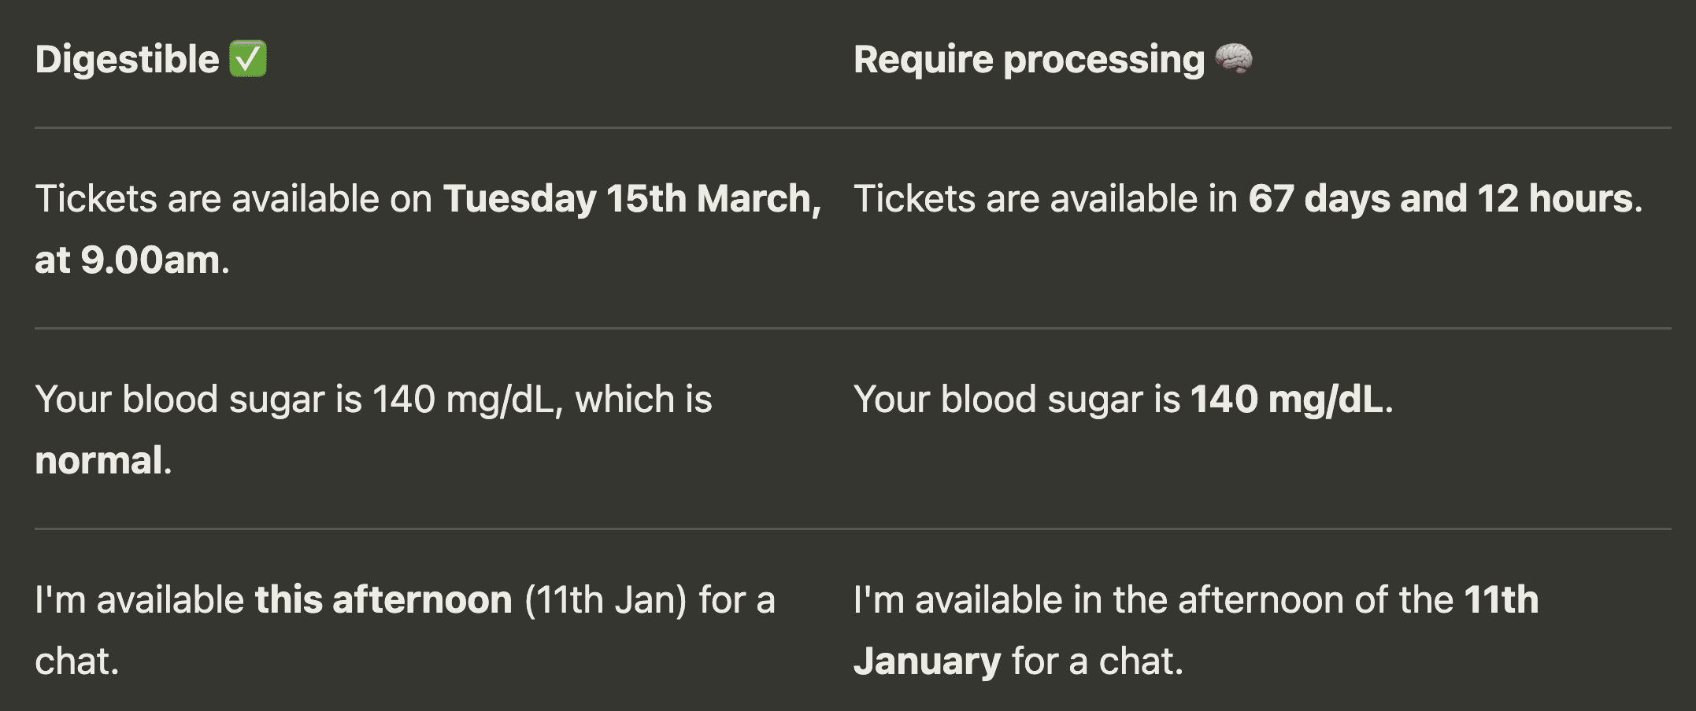Click the bold '67 days and 12 hours'
1696x711 pixels.
[1440, 199]
